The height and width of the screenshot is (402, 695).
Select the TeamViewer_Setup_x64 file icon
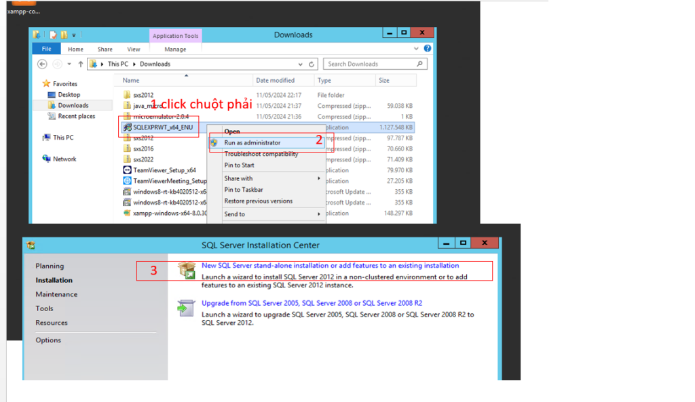point(127,170)
